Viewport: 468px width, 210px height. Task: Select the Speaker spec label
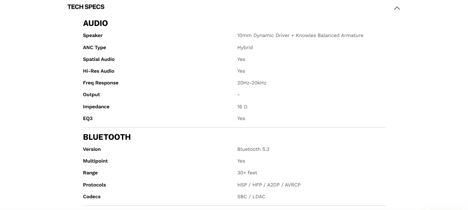[92, 35]
